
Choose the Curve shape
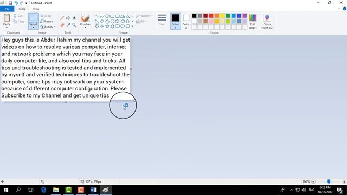[x=102, y=16]
